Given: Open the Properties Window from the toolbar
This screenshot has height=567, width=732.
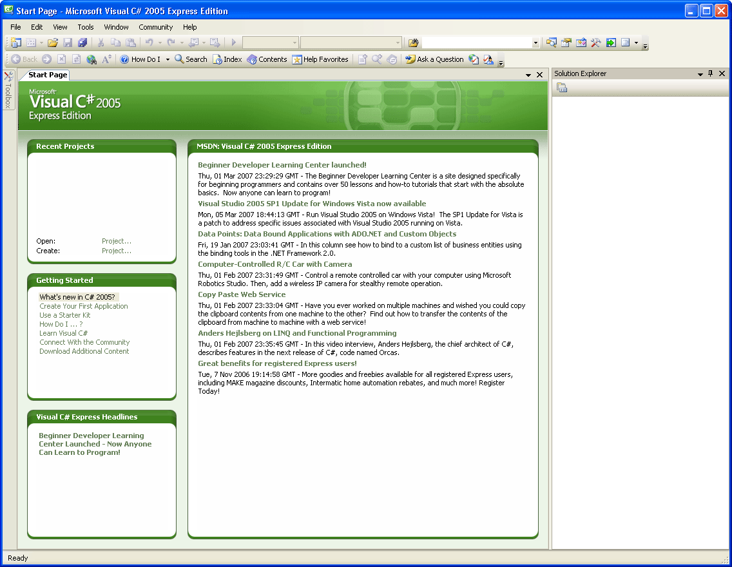Looking at the screenshot, I should (x=566, y=43).
